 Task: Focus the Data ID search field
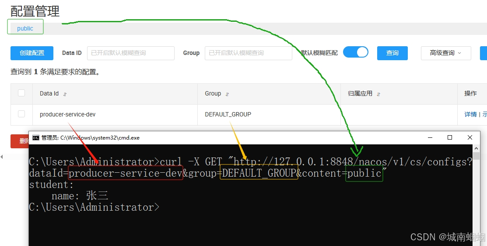tap(131, 53)
